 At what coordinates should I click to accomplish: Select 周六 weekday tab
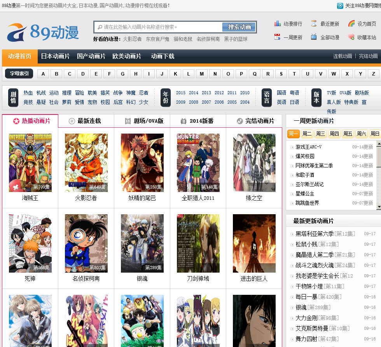361,134
